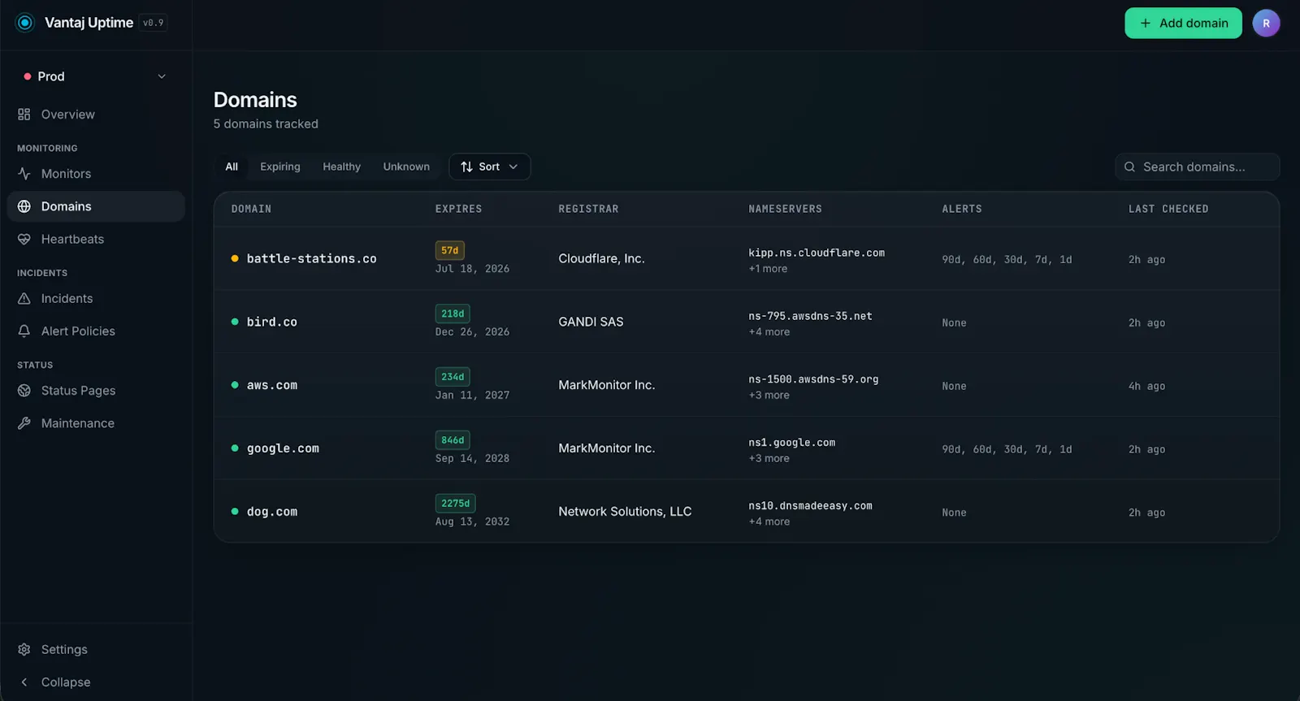Switch to the Expiring filter tab

click(x=280, y=167)
